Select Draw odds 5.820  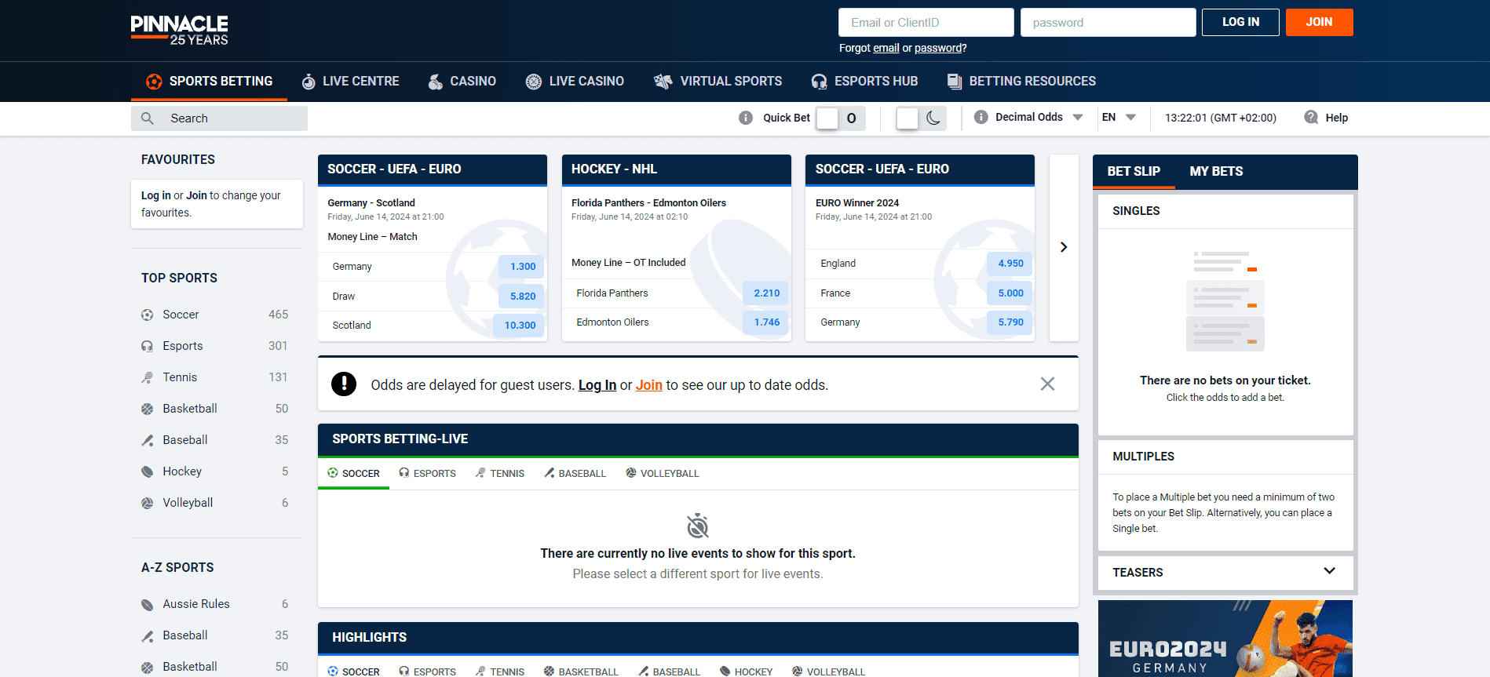coord(522,297)
